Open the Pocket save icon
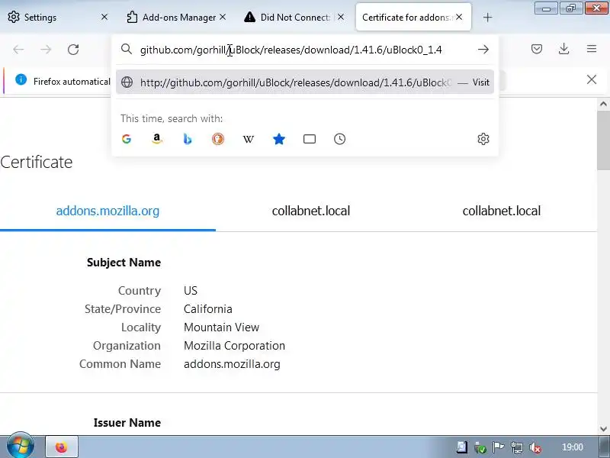Viewport: 610px width, 458px height. point(537,49)
